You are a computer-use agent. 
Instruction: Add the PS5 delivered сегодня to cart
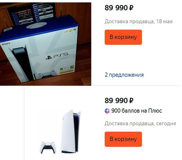[123, 139]
